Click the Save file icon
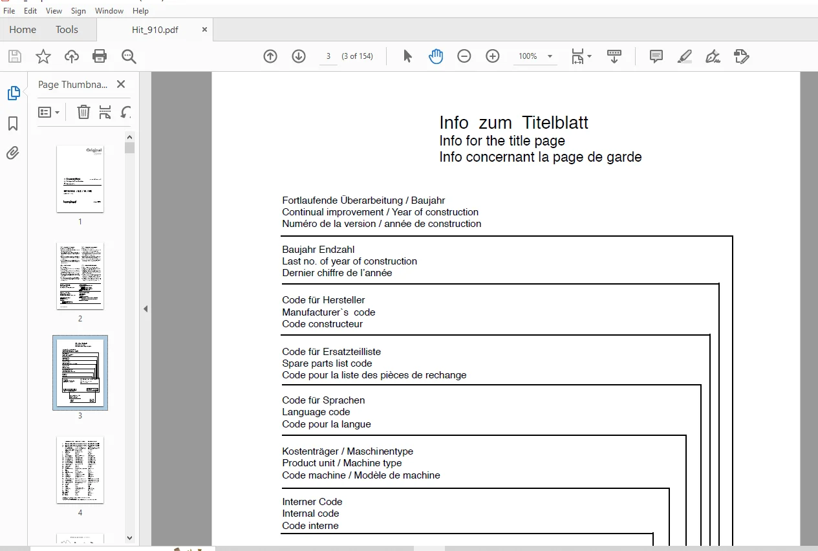The image size is (818, 551). click(x=14, y=56)
